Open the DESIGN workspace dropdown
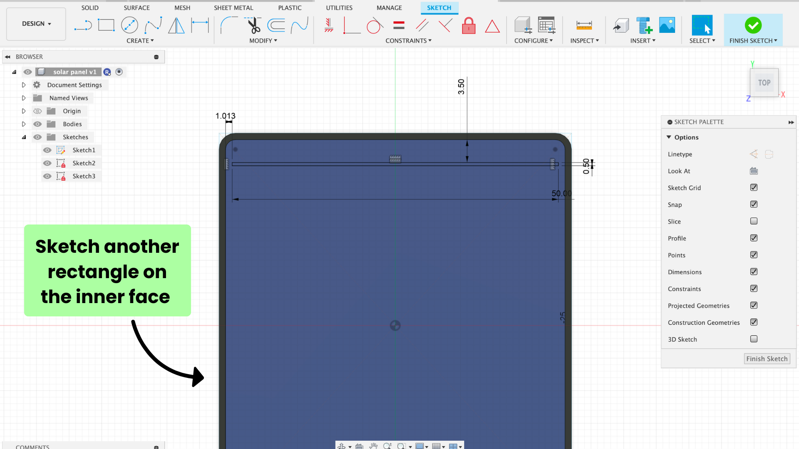Screen dimensions: 799x449 pyautogui.click(x=36, y=24)
